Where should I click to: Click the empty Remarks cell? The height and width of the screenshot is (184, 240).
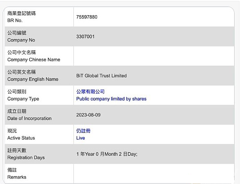pyautogui.click(x=154, y=174)
